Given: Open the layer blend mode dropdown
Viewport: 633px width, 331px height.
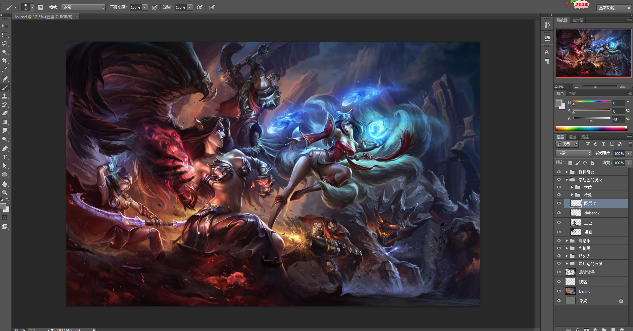Looking at the screenshot, I should point(573,154).
